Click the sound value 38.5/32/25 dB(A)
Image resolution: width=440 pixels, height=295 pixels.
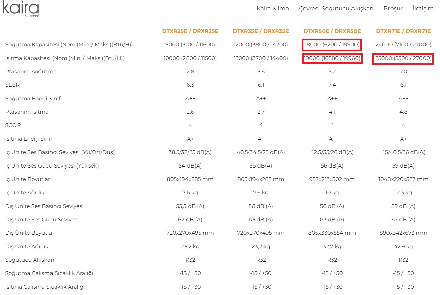[x=190, y=152]
